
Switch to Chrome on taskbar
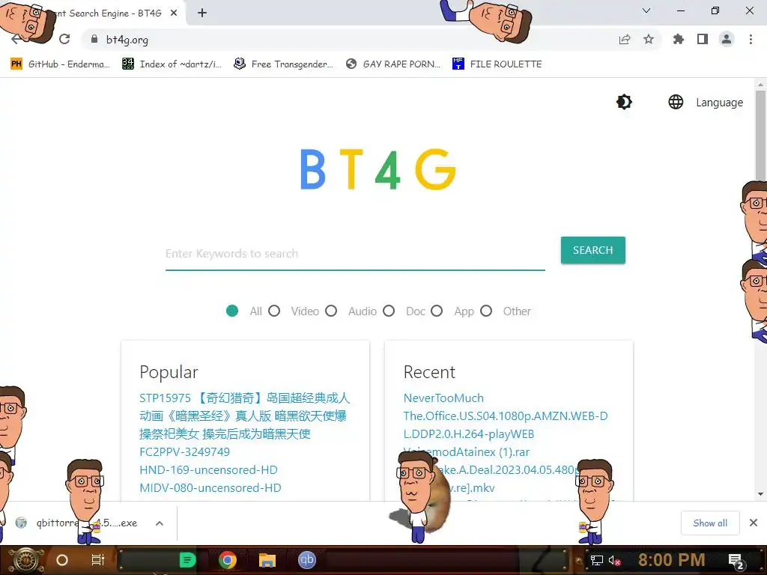[x=228, y=560]
